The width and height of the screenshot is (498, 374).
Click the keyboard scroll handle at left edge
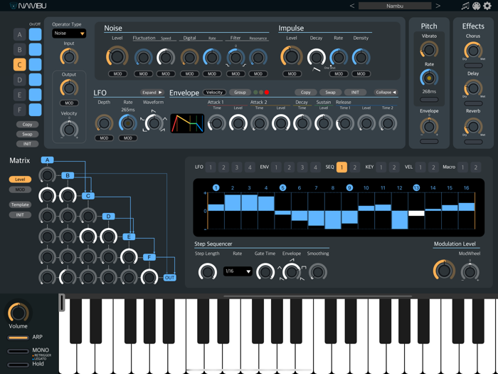coord(61,303)
